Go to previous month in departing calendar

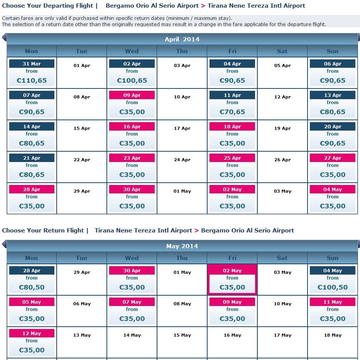[4, 38]
